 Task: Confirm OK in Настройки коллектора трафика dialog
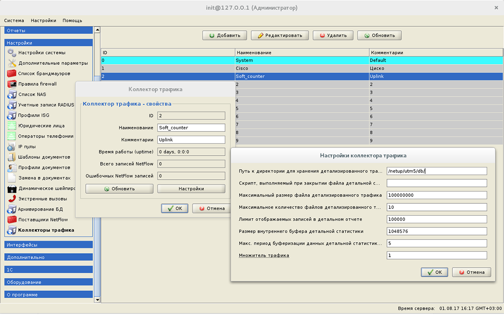[434, 272]
